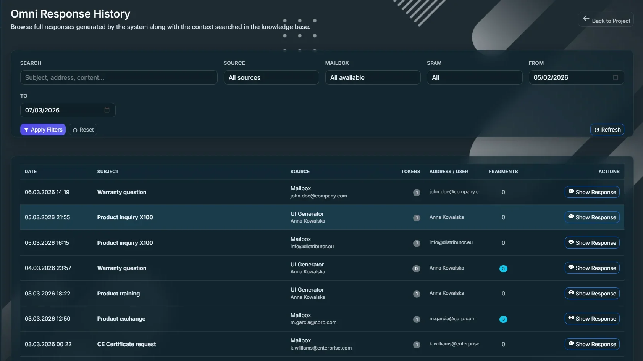Open the Mailbox dropdown showing All available
643x361 pixels.
373,77
